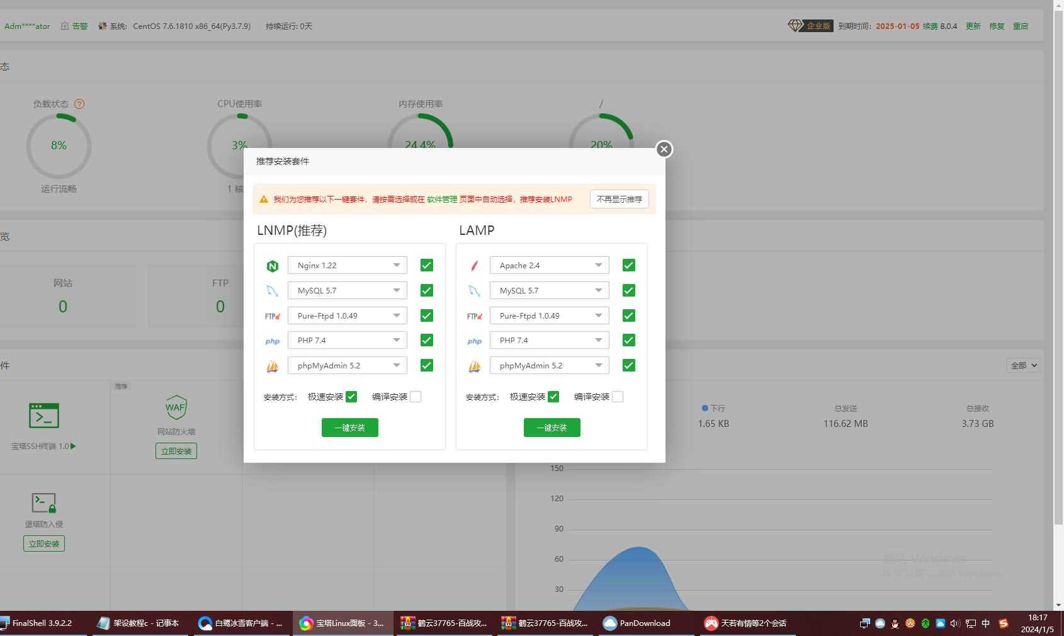The height and width of the screenshot is (636, 1064).
Task: Click the Apache feather icon in LAMP
Action: coord(475,266)
